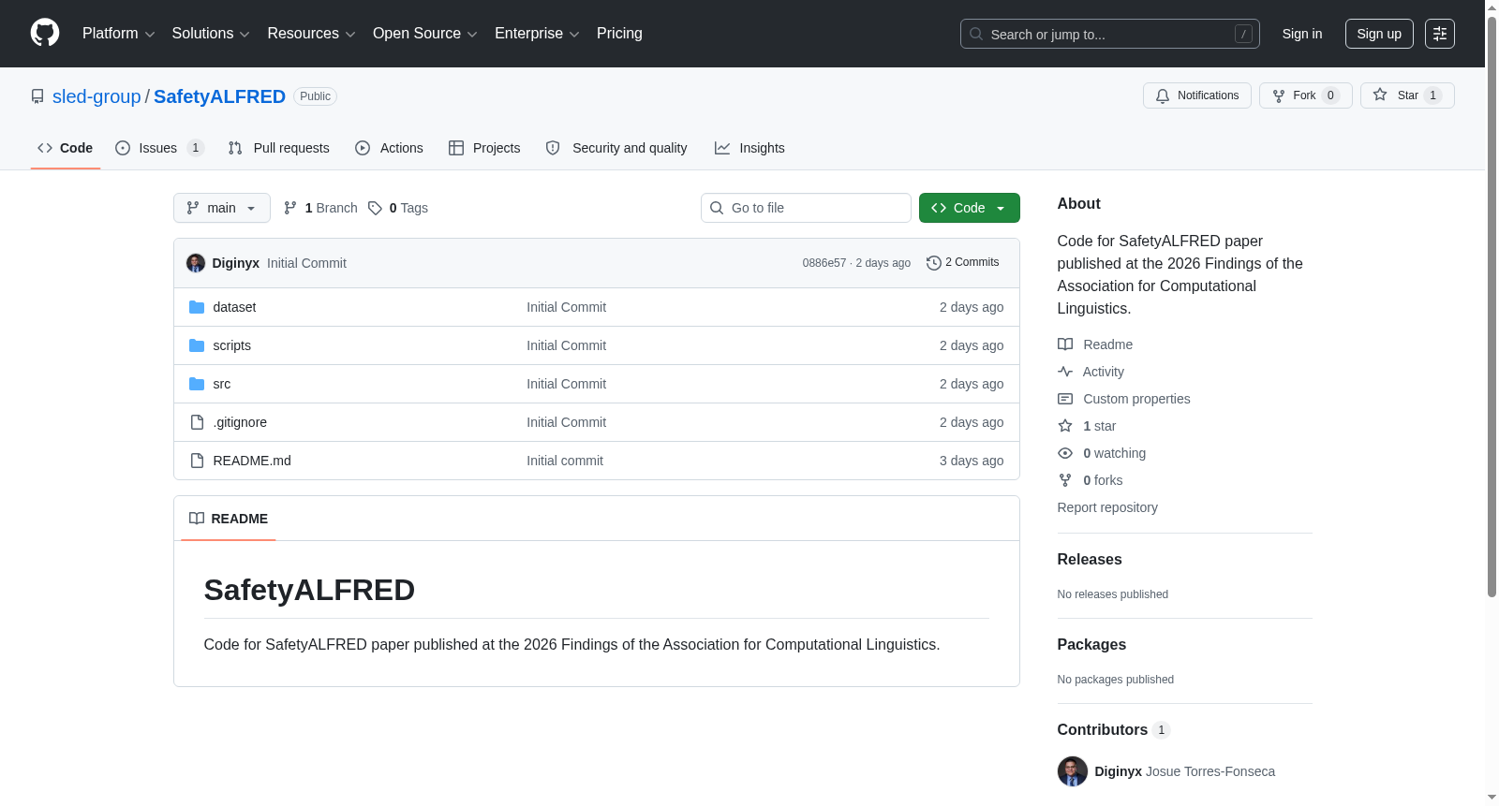Screen dimensions: 1499x806
Task: Click the commit history clock icon
Action: coord(933,263)
